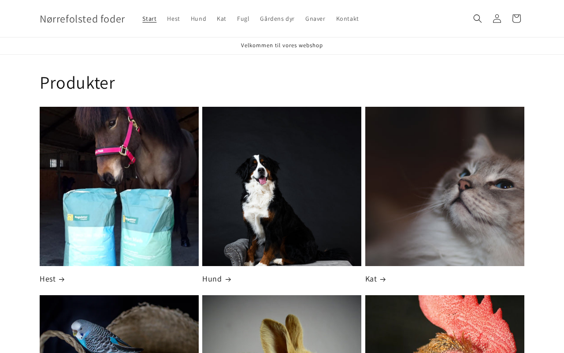Open Kat in the top navigation
Screen dimensions: 564x353
(222, 19)
